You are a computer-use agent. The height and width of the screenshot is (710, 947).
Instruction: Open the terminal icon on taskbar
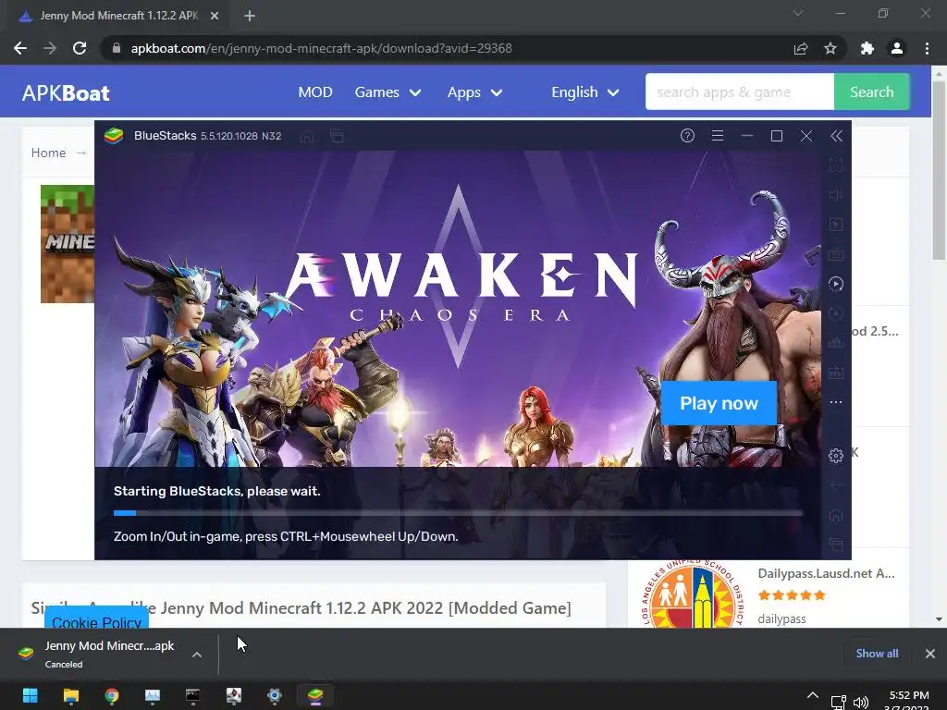(192, 695)
